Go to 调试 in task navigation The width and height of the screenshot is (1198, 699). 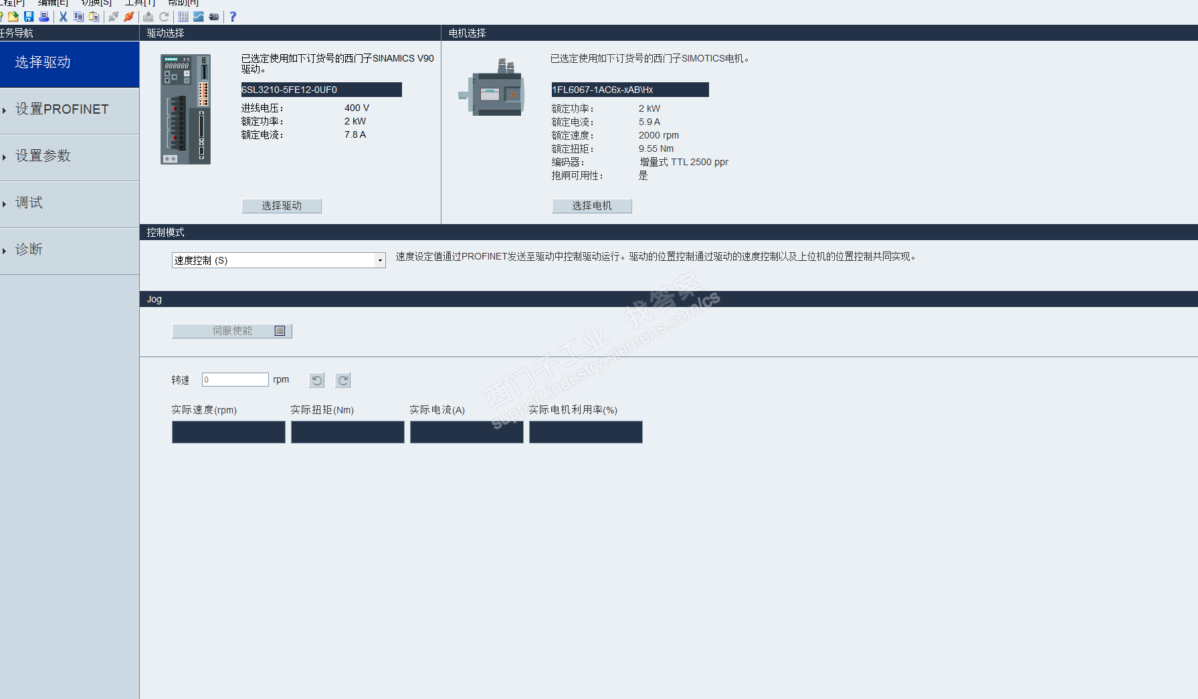70,205
